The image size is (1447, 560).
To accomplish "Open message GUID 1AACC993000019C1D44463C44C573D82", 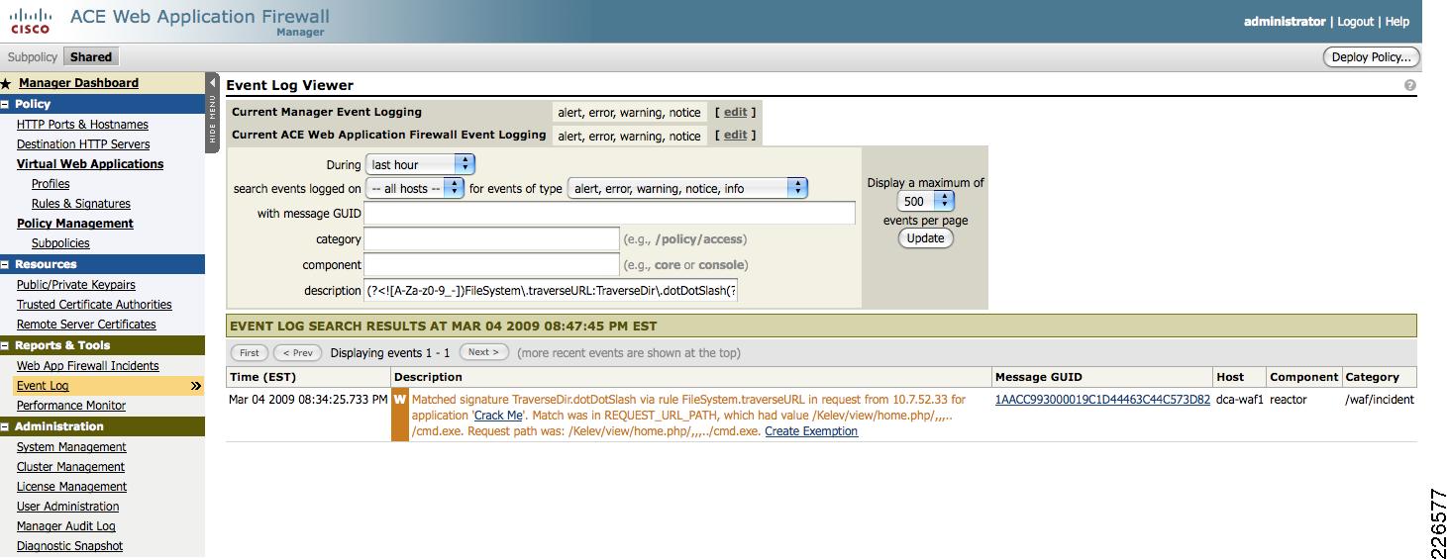I will point(1102,400).
